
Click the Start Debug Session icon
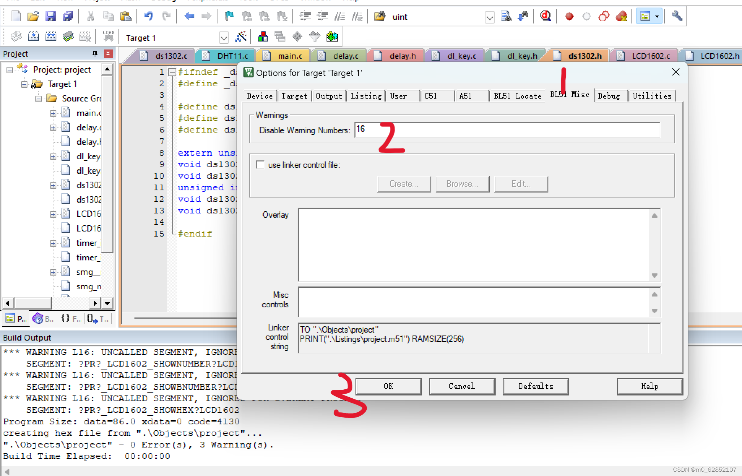tap(545, 16)
